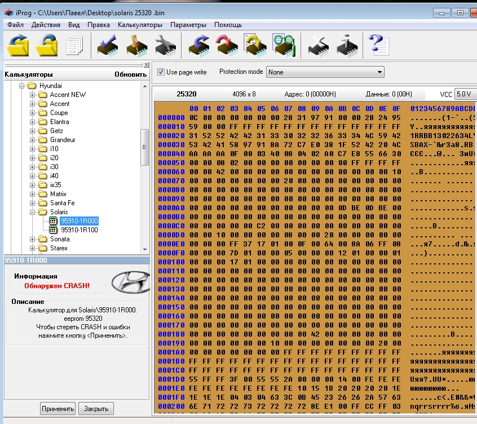Click the open file folder icon
The width and height of the screenshot is (477, 424).
(17, 45)
